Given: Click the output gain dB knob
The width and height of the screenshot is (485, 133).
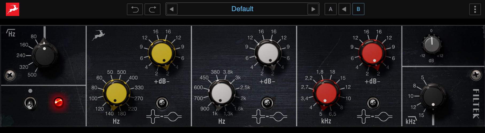Looking at the screenshot, I should coord(431,44).
